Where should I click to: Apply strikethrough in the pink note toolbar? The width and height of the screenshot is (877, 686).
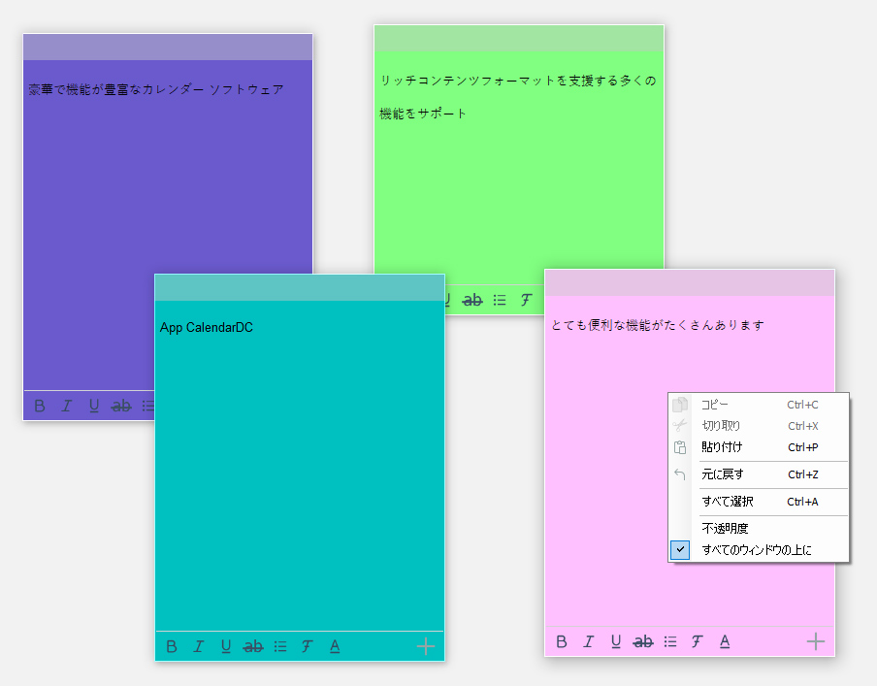(642, 641)
